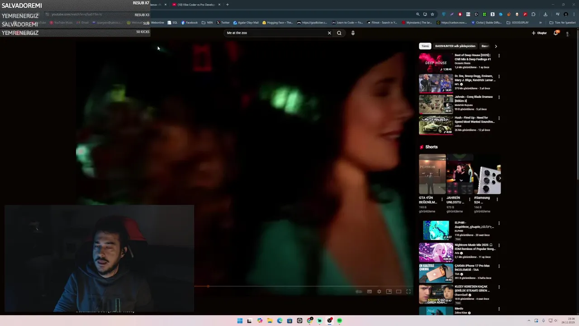
Task: Show hidden bookmarks chevron
Action: 540,23
